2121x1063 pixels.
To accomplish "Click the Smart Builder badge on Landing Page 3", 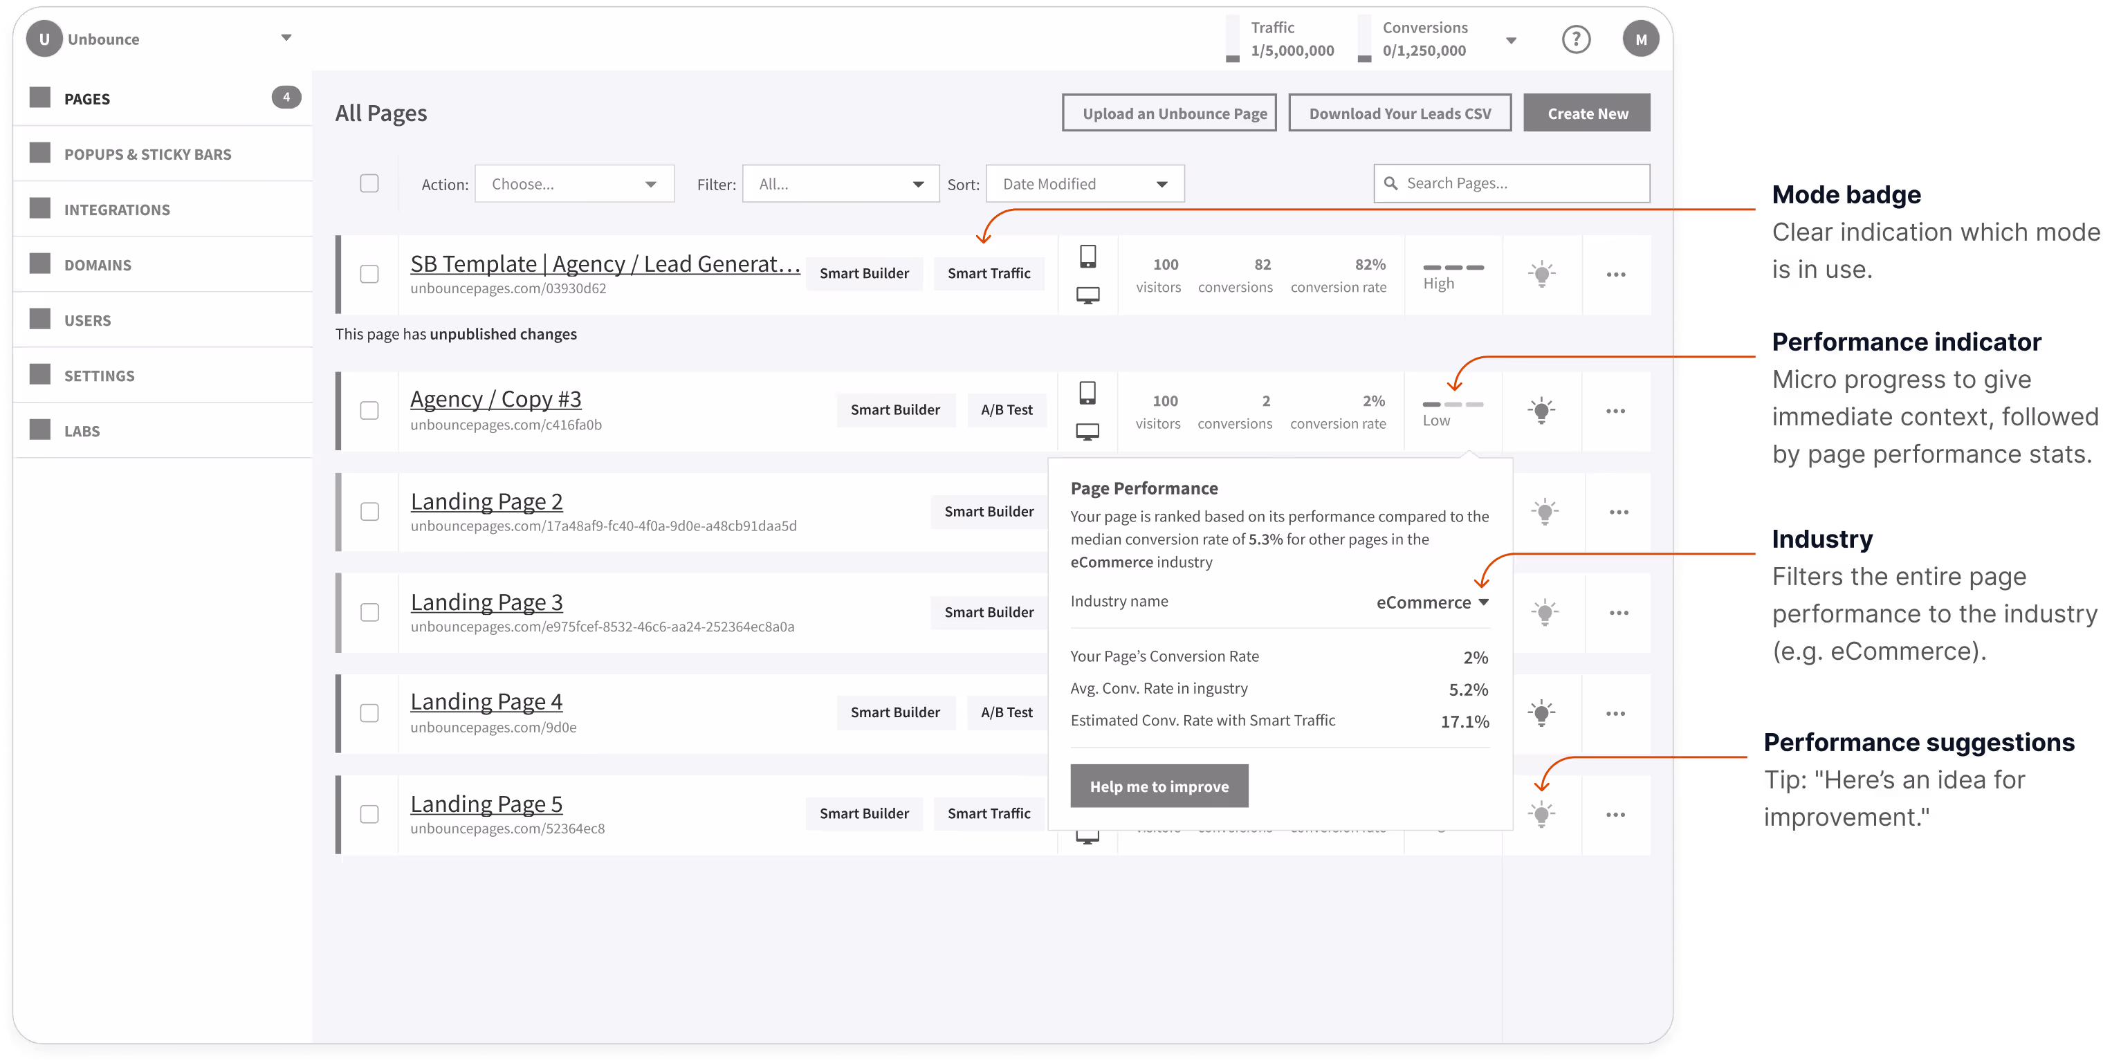I will click(989, 612).
